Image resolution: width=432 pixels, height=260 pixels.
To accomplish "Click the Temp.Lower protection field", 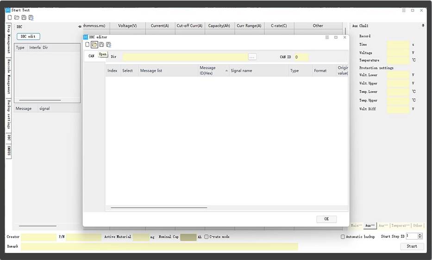I will pyautogui.click(x=398, y=92).
